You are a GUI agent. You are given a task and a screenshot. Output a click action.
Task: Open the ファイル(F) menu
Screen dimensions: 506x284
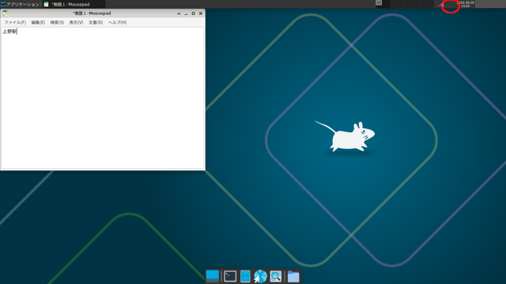[15, 23]
